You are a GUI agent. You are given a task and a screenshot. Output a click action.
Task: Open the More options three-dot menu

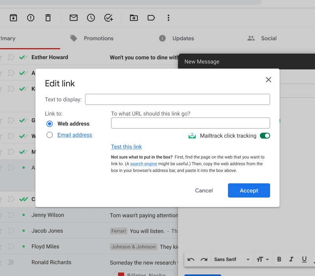point(169,18)
